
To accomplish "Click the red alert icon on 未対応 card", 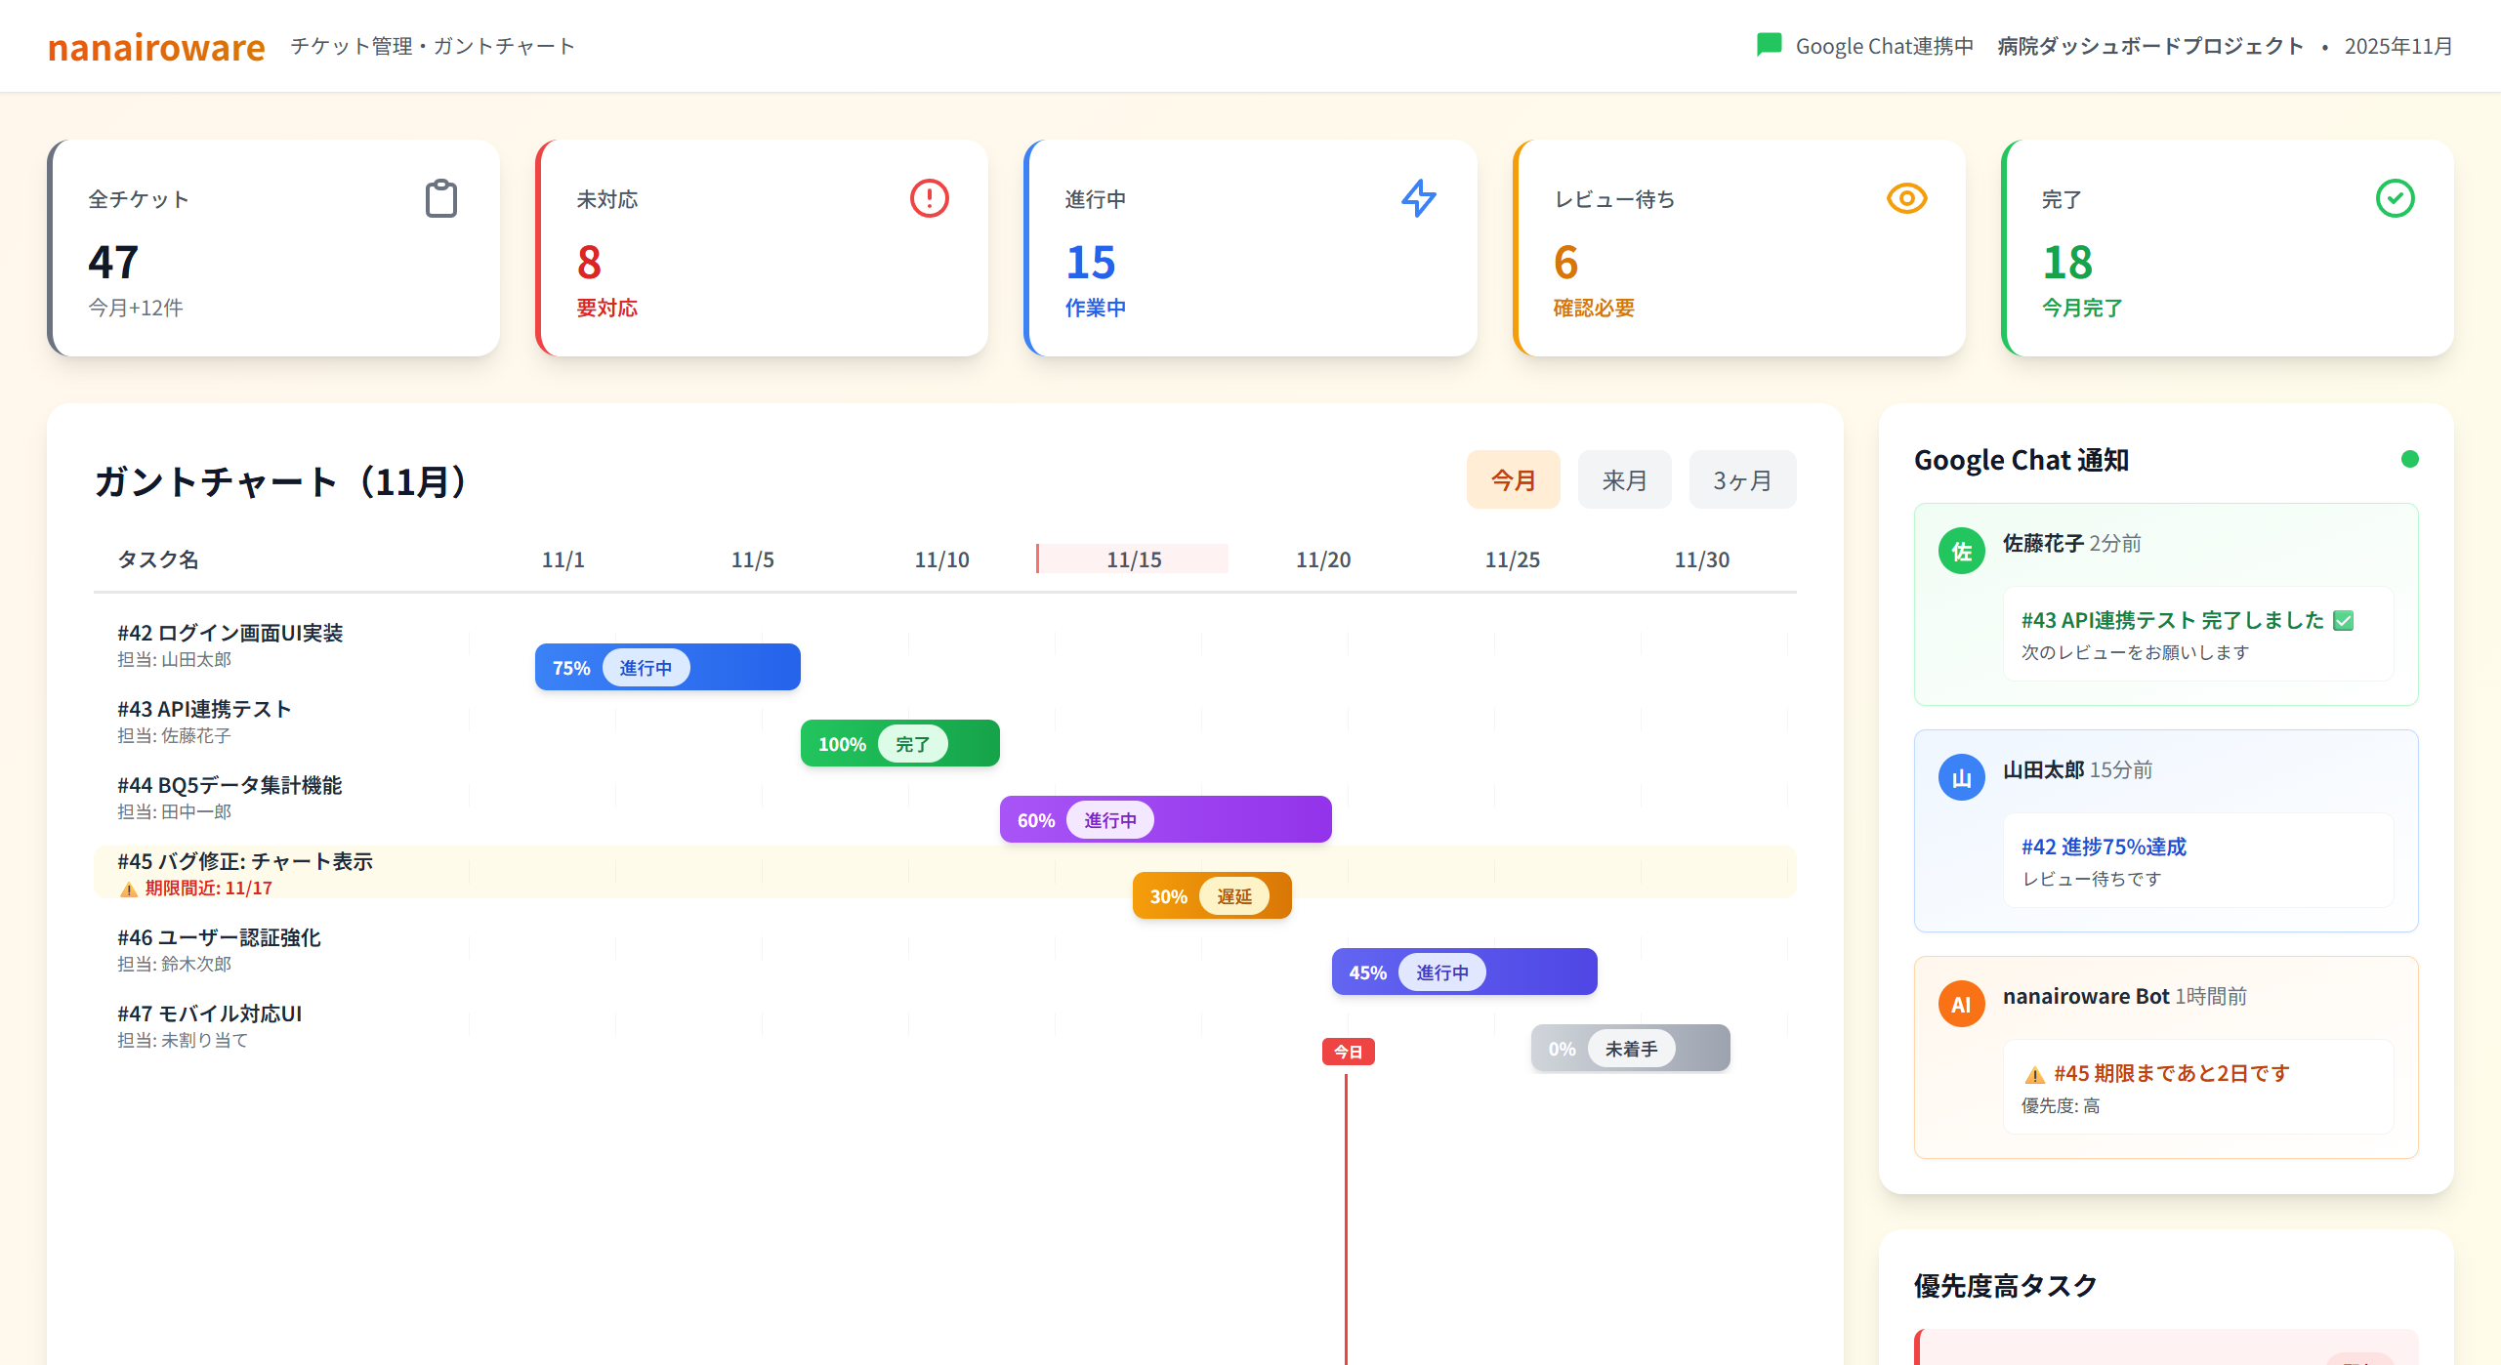I will coord(929,198).
